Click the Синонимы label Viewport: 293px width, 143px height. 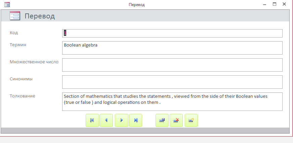pos(21,79)
